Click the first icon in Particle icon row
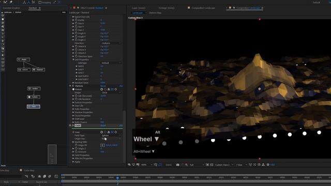The image size is (331, 186). click(x=101, y=89)
